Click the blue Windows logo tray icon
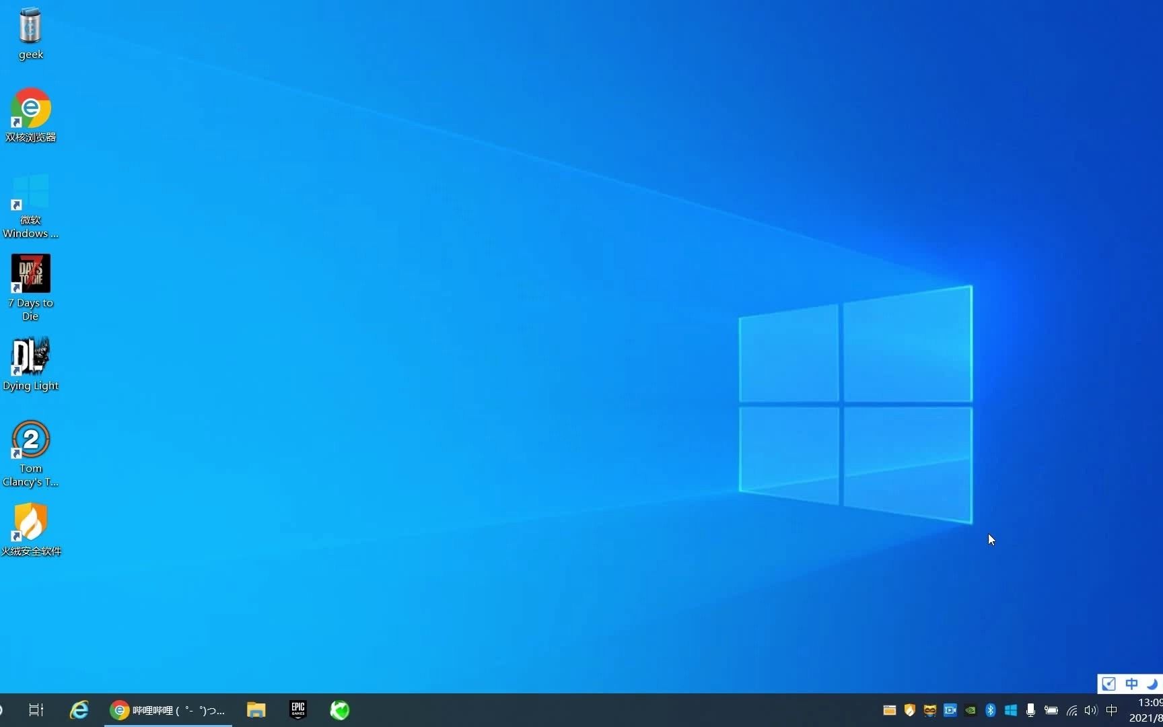Screen dimensions: 1163x727 (1010, 710)
